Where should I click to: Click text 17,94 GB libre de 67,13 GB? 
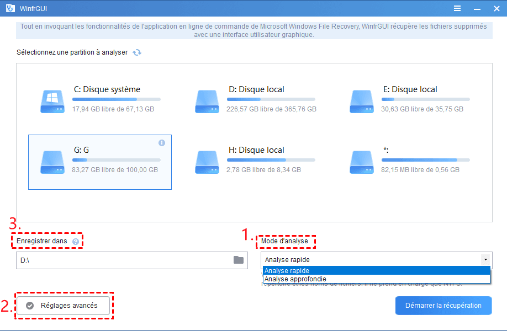(x=113, y=109)
